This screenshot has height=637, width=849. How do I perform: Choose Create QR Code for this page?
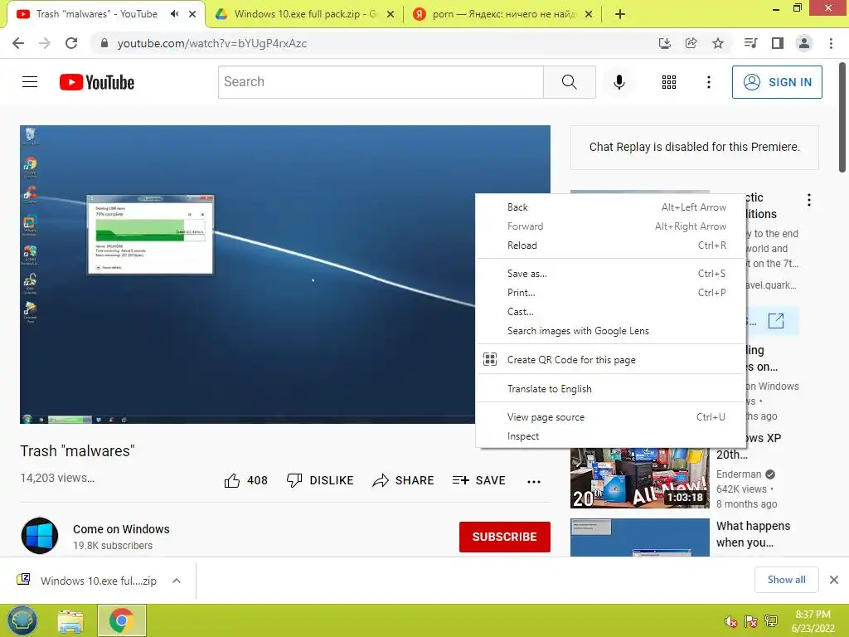pos(611,360)
